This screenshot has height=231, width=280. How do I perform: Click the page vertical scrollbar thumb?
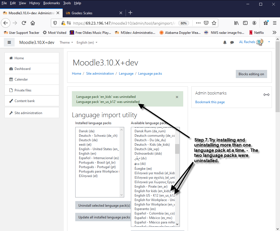tap(277, 77)
